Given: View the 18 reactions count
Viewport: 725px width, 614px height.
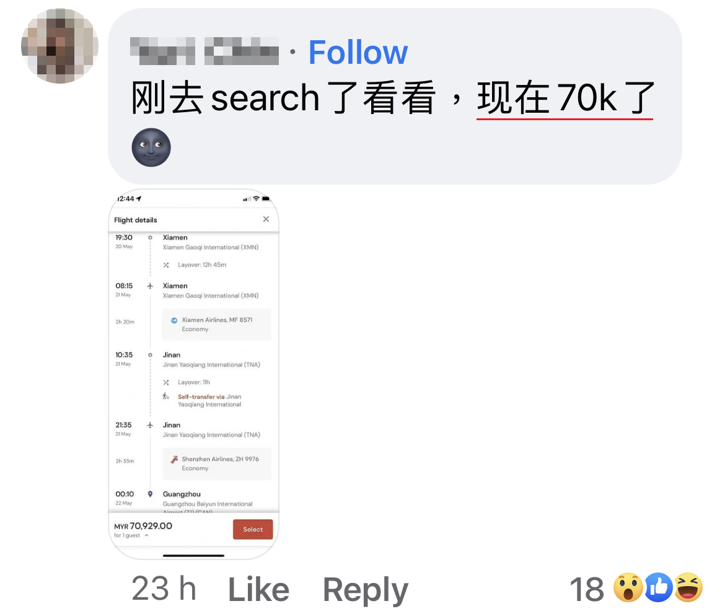Looking at the screenshot, I should (586, 589).
